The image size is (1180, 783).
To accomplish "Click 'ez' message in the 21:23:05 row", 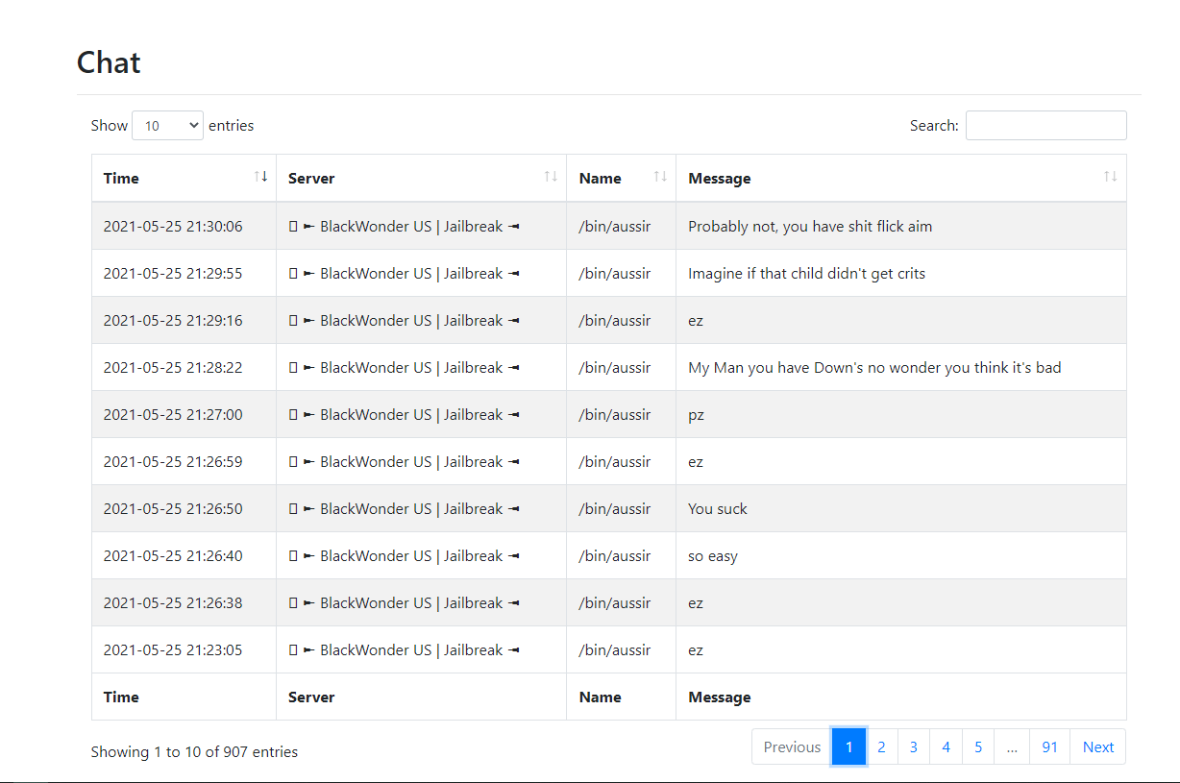I will pyautogui.click(x=696, y=650).
